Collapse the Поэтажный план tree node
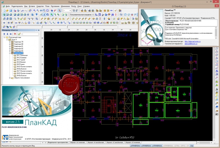 pyautogui.click(x=4, y=37)
